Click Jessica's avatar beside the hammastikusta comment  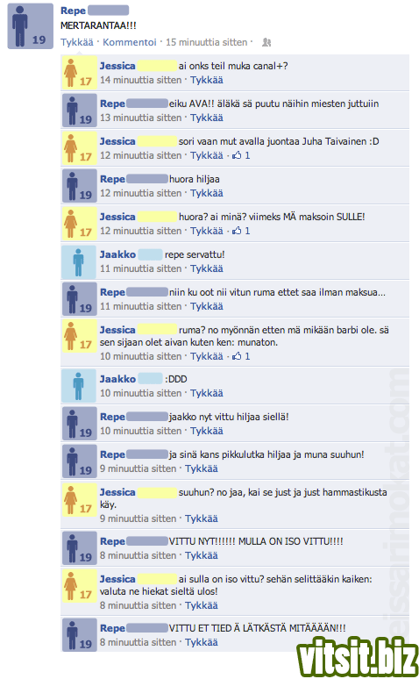[x=79, y=500]
